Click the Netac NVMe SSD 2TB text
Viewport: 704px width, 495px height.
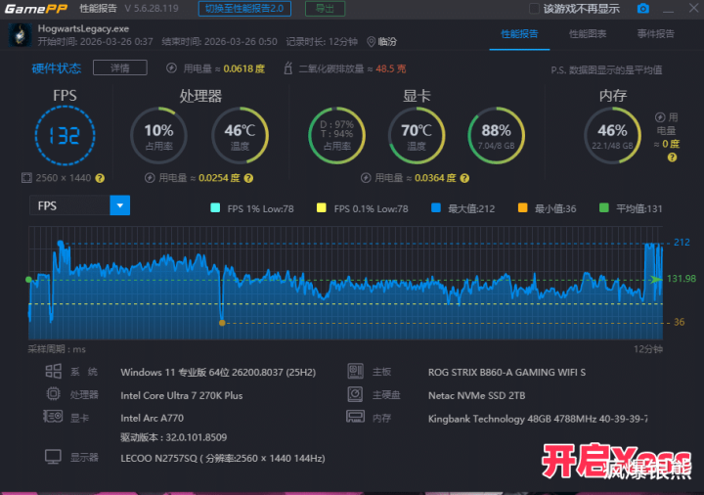click(477, 396)
